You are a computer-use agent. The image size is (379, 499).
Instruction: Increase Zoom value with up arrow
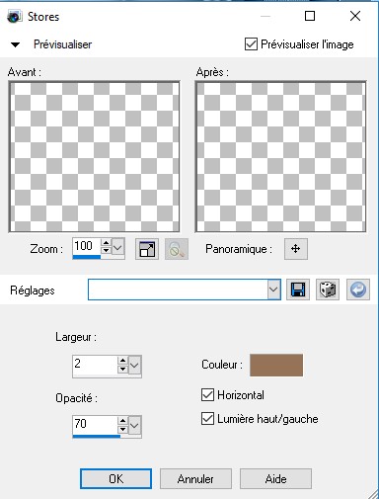(x=106, y=243)
